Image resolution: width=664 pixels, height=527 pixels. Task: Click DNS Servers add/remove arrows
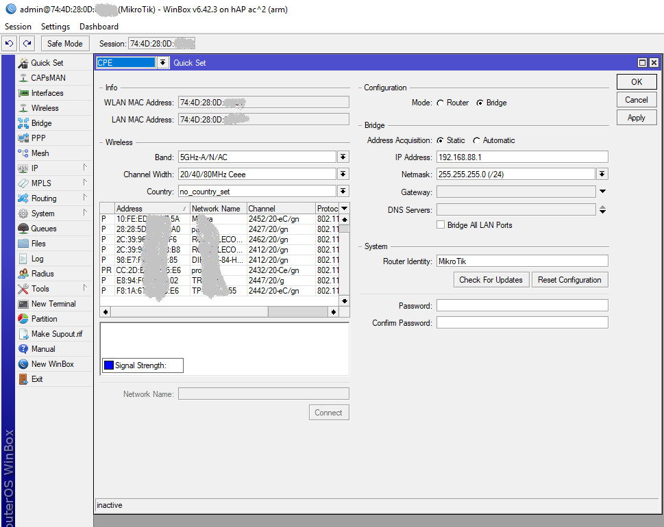click(602, 209)
